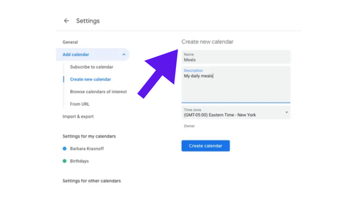Image resolution: width=357 pixels, height=201 pixels.
Task: Open Browse calendars of interest
Action: point(98,92)
